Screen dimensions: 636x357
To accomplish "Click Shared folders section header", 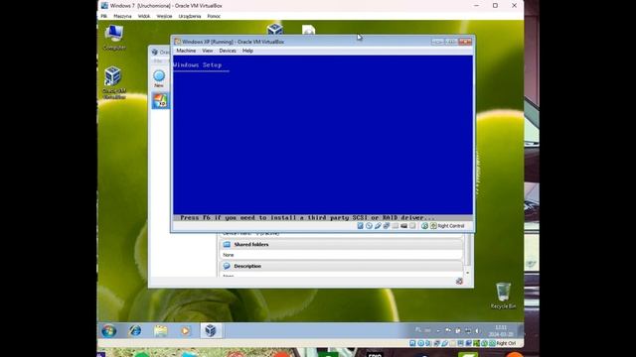I will pyautogui.click(x=341, y=245).
